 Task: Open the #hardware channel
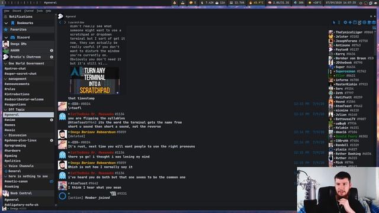tap(12, 151)
